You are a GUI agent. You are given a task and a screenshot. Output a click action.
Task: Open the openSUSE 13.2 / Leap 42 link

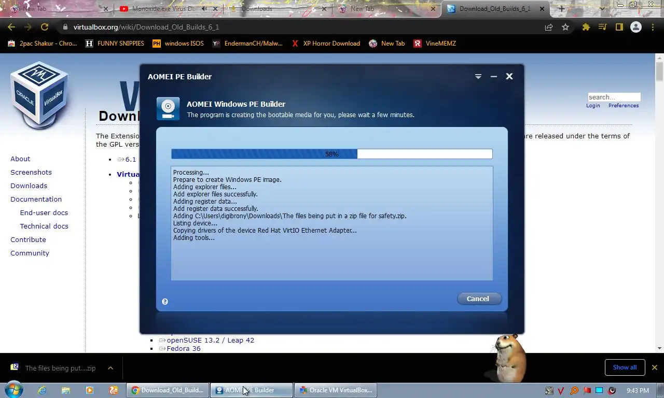click(210, 340)
